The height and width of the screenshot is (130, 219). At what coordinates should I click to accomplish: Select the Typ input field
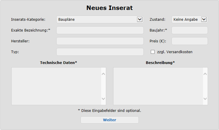[x=100, y=52]
